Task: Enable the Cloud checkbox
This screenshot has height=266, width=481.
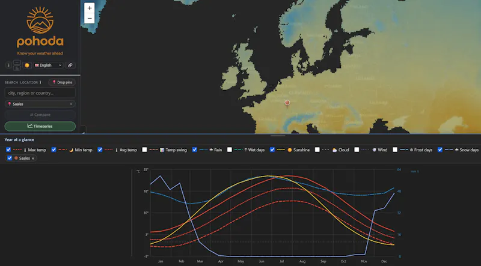Action: [x=317, y=150]
